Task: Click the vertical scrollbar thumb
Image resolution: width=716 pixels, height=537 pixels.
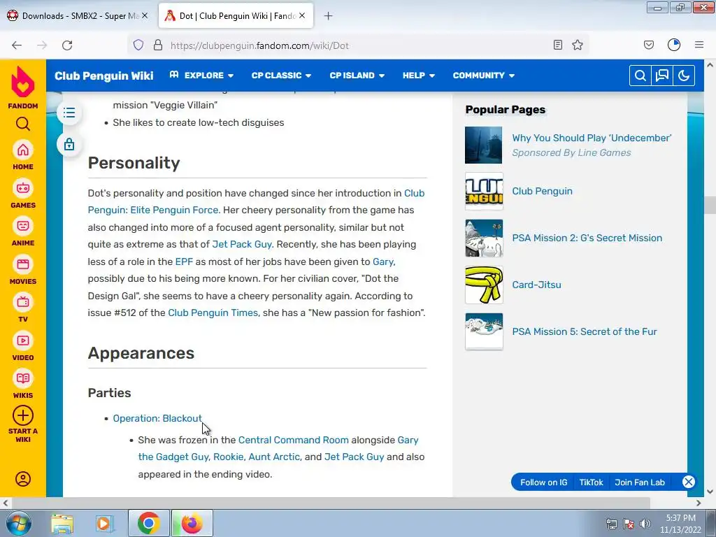Action: (710, 205)
